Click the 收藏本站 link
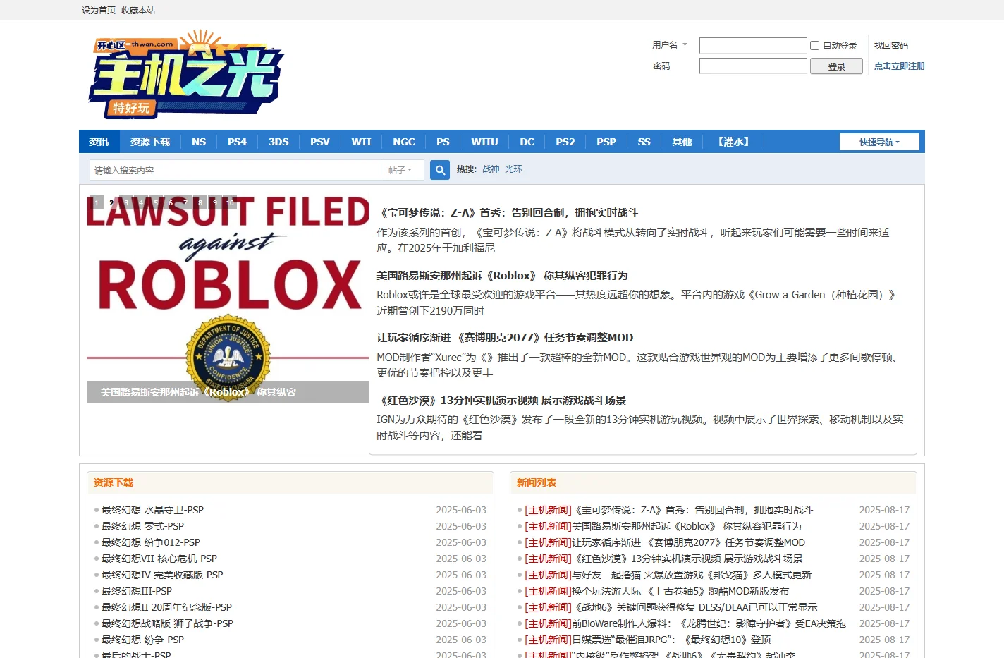1004x658 pixels. 138,11
